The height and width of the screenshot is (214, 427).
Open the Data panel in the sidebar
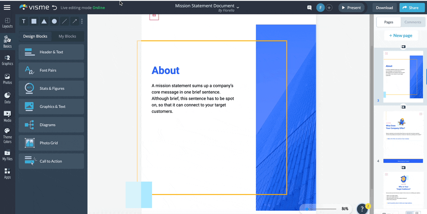click(x=7, y=97)
